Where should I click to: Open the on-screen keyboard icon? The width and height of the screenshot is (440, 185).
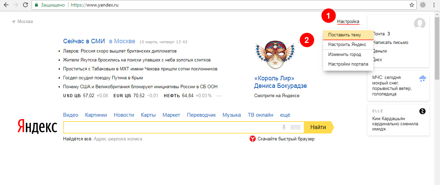click(295, 127)
